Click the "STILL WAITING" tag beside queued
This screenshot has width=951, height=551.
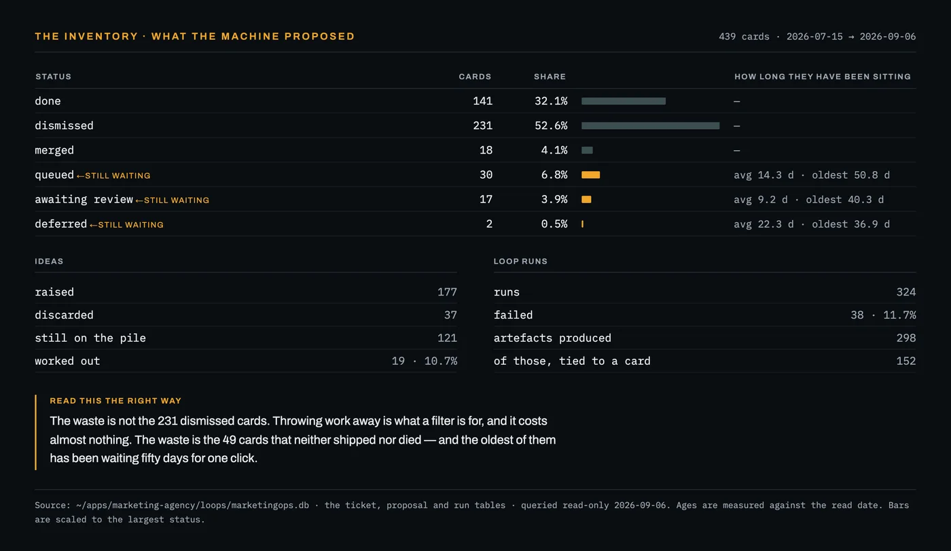[113, 176]
